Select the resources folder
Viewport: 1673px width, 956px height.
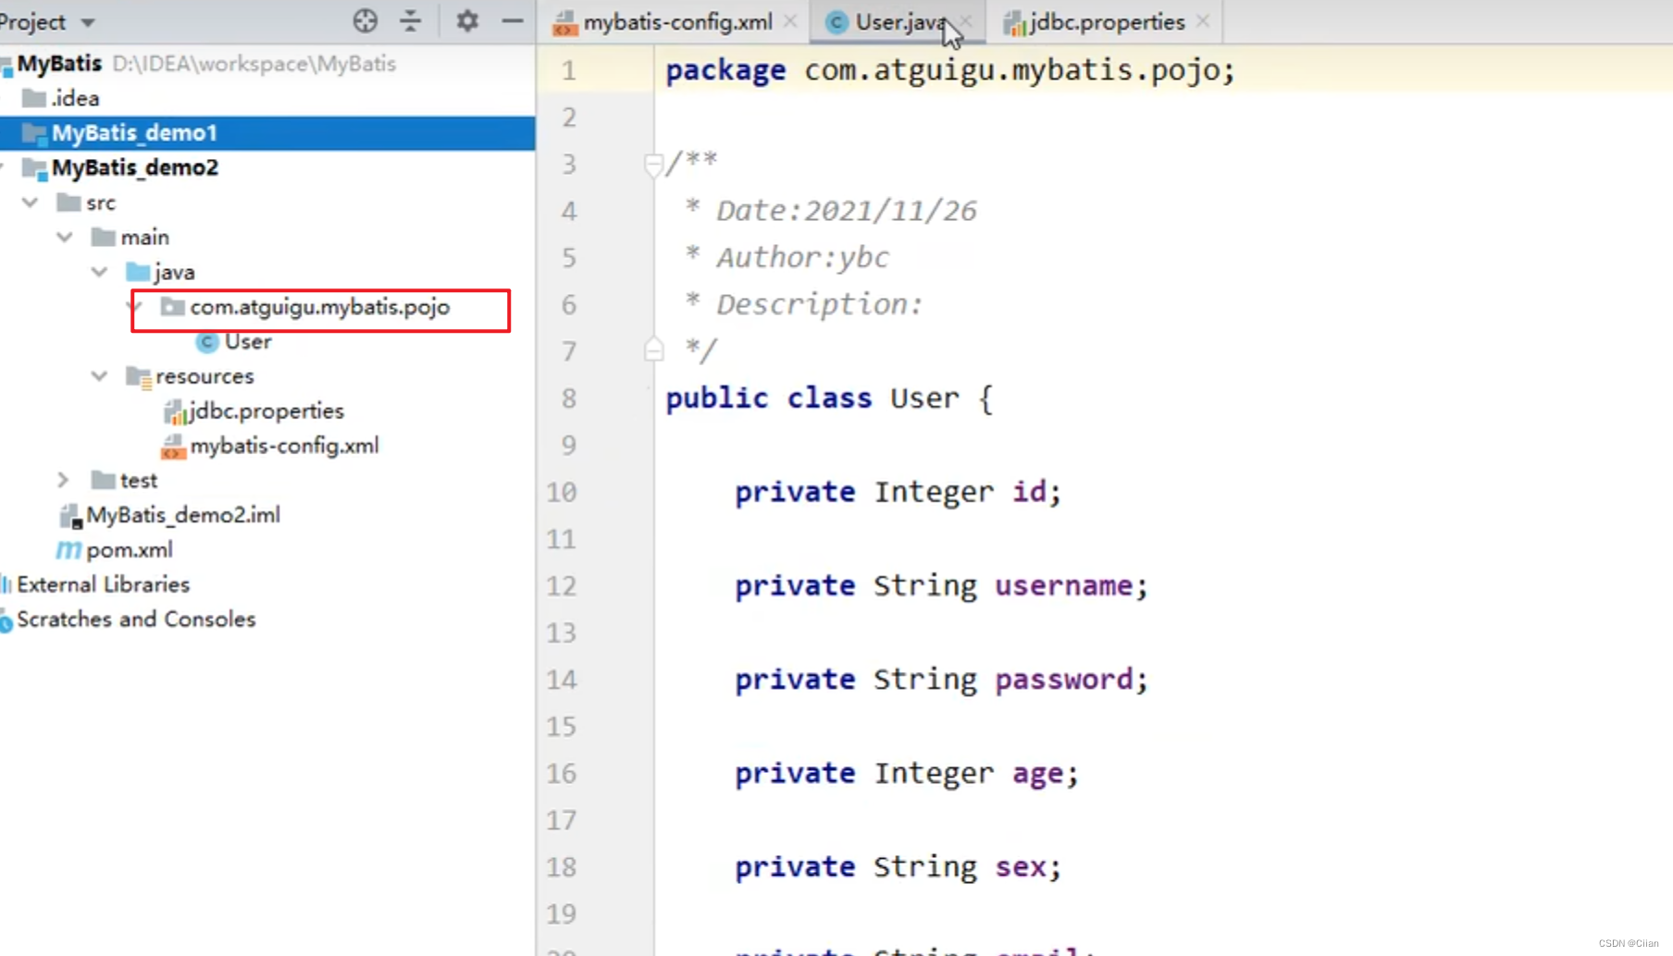pyautogui.click(x=204, y=376)
